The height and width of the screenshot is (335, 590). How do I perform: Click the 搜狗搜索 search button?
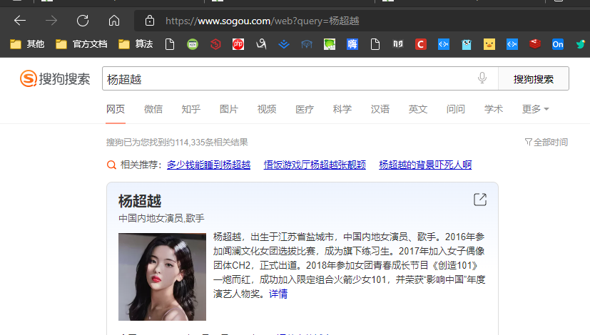coord(534,78)
